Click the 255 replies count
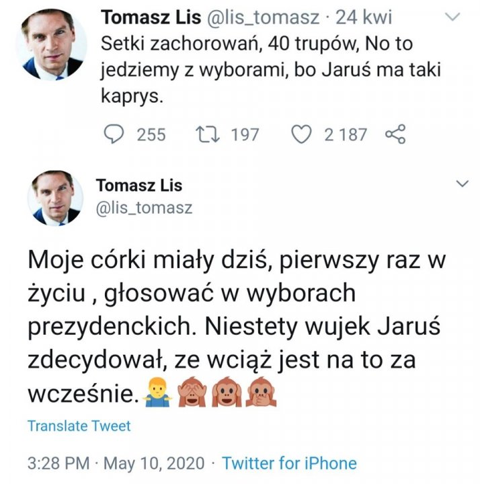Screen dimensions: 480x484 151,134
